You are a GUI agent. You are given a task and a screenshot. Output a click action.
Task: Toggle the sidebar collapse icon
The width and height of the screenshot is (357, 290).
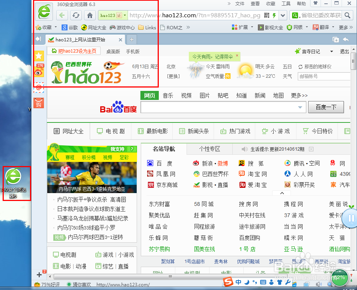point(38,39)
